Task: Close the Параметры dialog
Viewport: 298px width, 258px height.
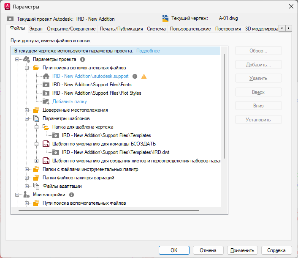Action: click(x=291, y=6)
